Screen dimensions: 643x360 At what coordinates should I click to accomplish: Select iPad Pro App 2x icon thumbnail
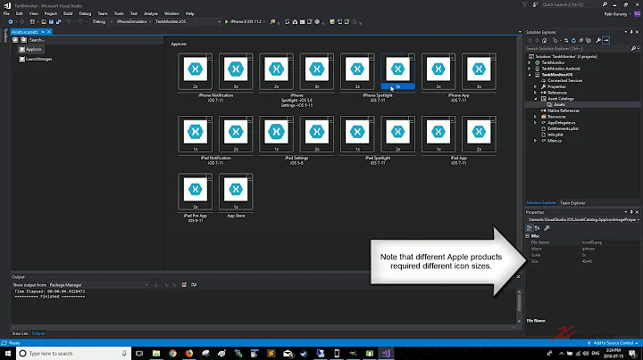196,192
